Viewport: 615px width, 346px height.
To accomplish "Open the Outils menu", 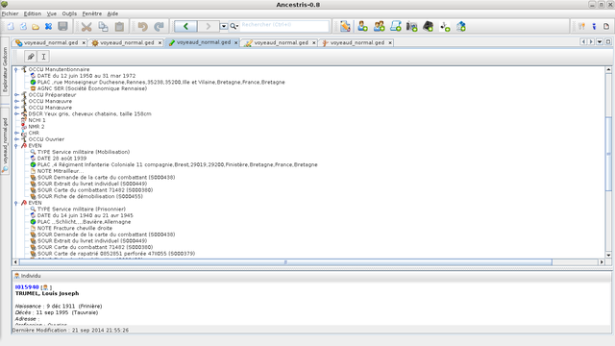I will (69, 13).
